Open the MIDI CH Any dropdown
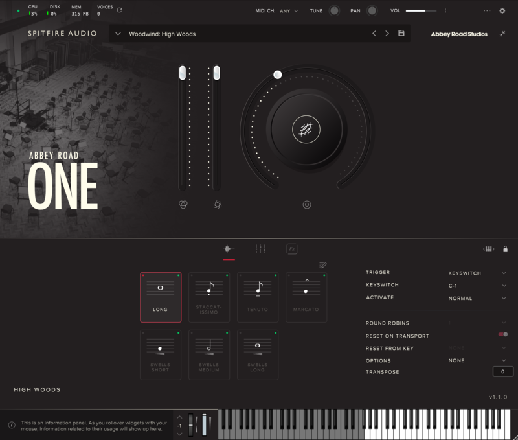Screen dimensions: 518x440 point(289,11)
